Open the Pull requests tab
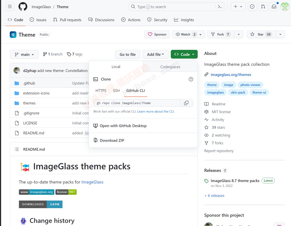The image size is (291, 226). (x=67, y=20)
